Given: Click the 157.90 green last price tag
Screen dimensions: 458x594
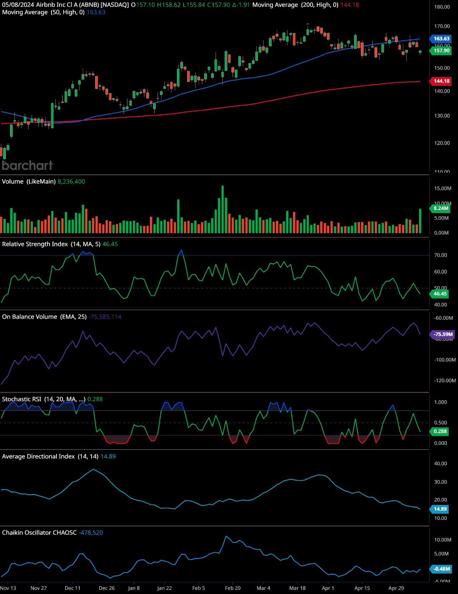Looking at the screenshot, I should pyautogui.click(x=441, y=50).
